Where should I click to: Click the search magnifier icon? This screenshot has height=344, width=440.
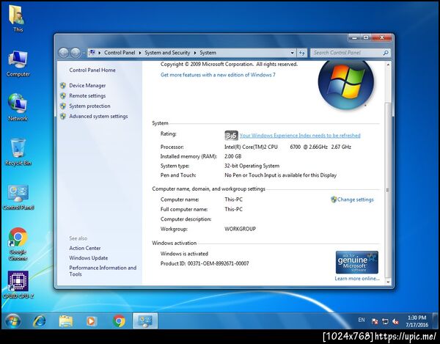386,53
